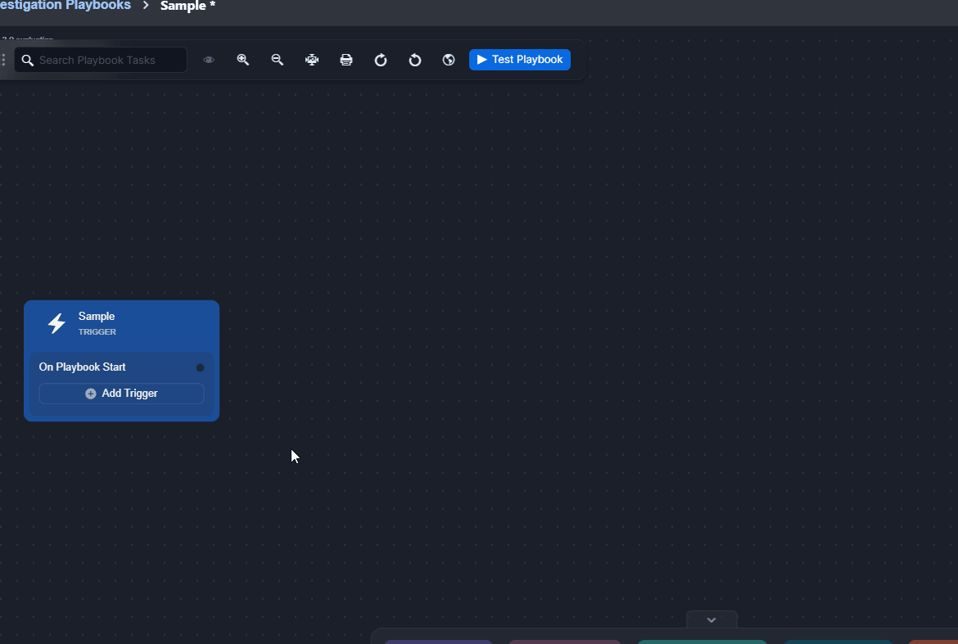
Task: Expand the On Playbook Start trigger row
Action: tap(82, 367)
